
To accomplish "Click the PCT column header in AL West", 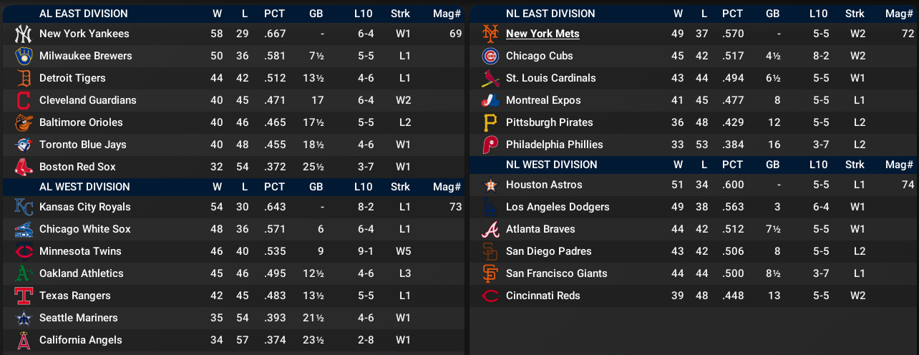I will (274, 187).
